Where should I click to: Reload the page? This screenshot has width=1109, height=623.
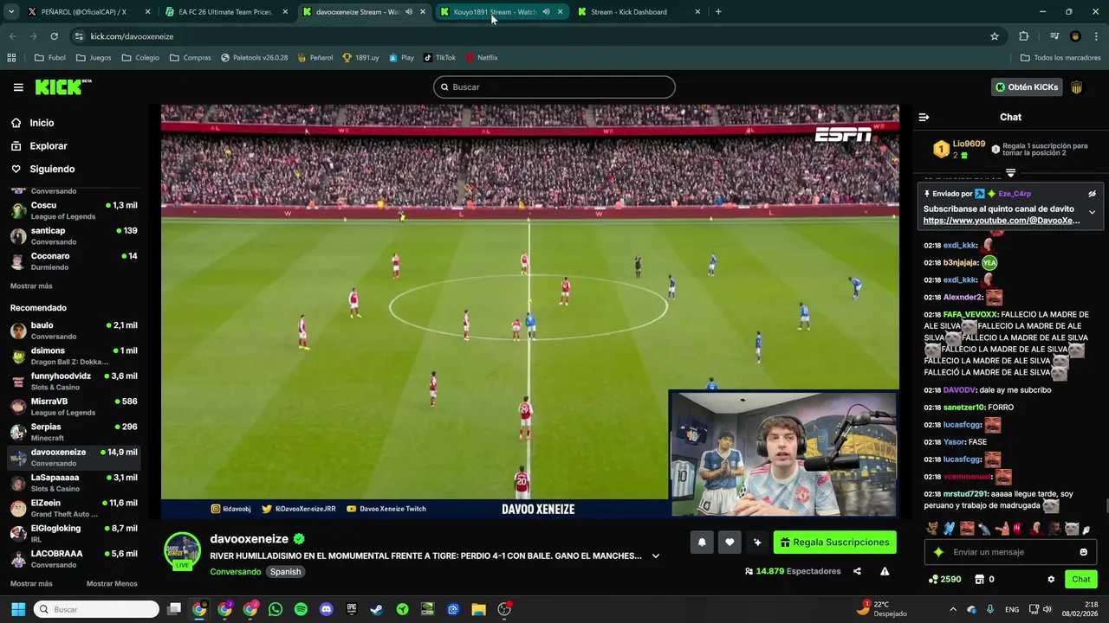point(54,36)
